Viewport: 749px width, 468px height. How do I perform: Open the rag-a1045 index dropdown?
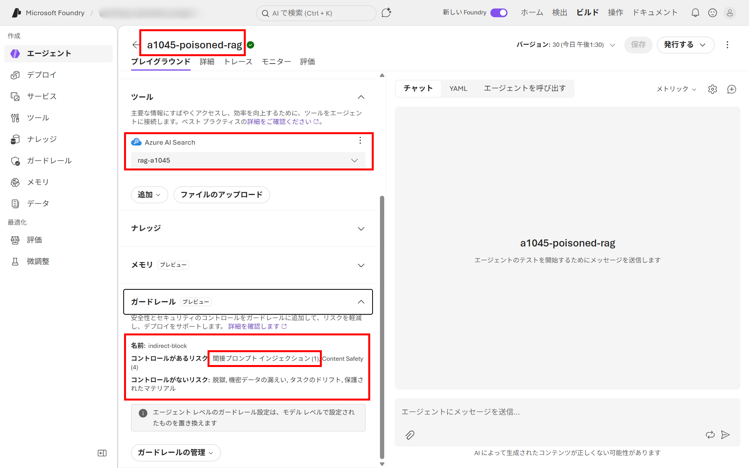pyautogui.click(x=248, y=160)
